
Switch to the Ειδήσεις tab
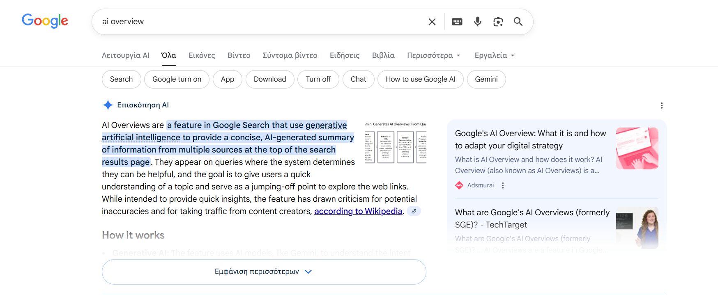tap(344, 55)
